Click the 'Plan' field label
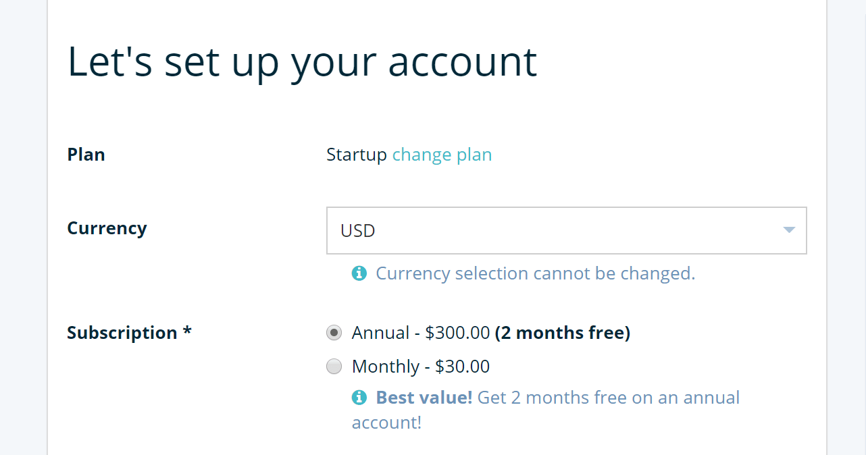866x455 pixels. [x=86, y=155]
